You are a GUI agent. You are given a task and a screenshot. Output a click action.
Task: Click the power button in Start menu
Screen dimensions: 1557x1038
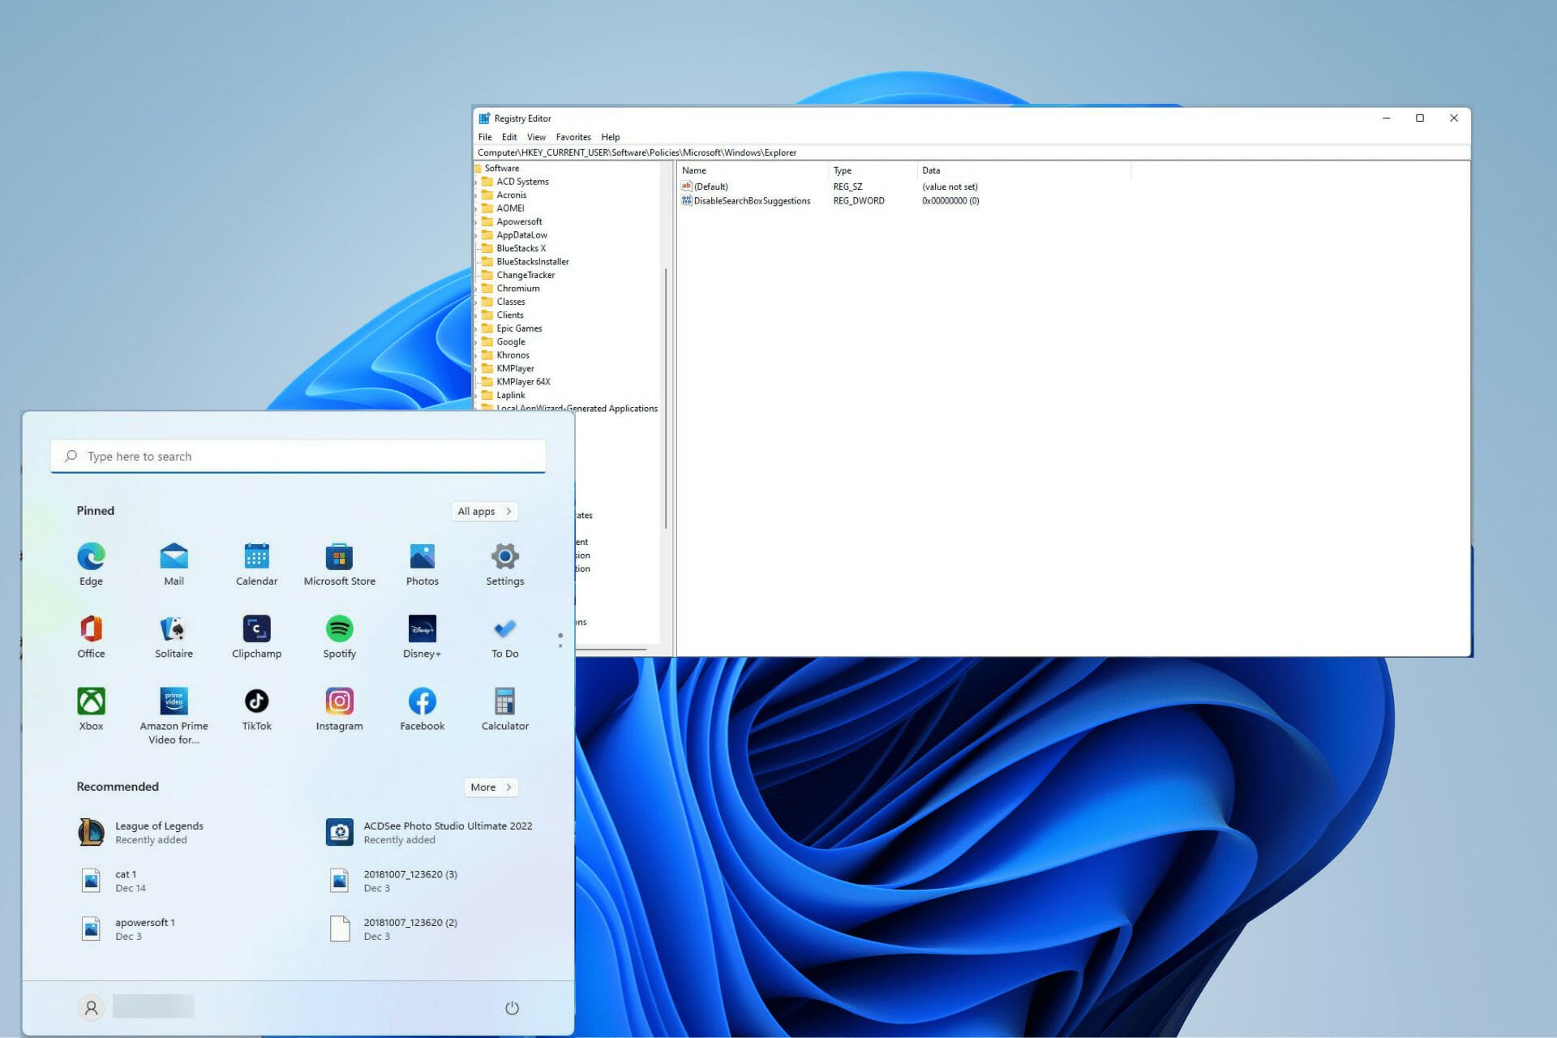512,1008
